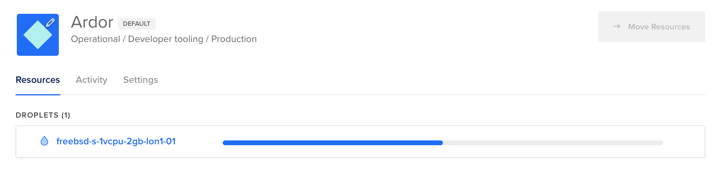Viewport: 719px width, 192px height.
Task: Select the Resources tab
Action: pyautogui.click(x=38, y=80)
